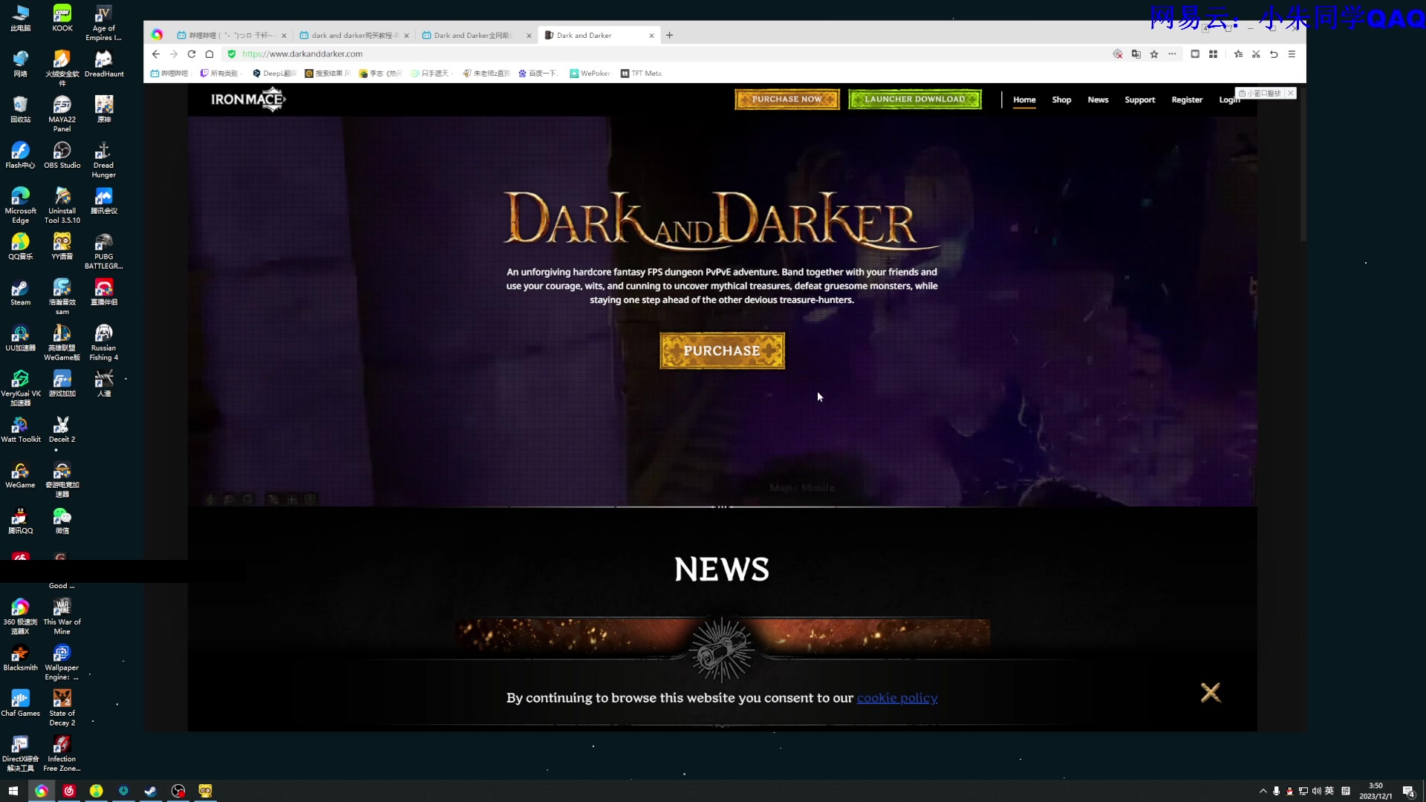1426x802 pixels.
Task: Select the Blacksmith desktop icon
Action: tap(21, 658)
